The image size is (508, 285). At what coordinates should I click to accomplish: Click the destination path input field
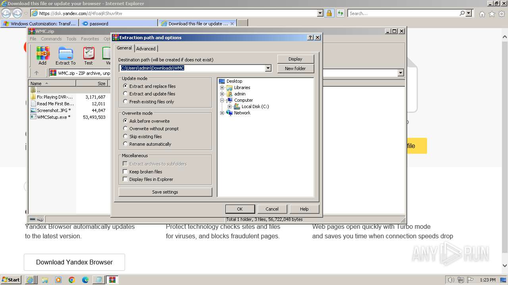pyautogui.click(x=192, y=68)
